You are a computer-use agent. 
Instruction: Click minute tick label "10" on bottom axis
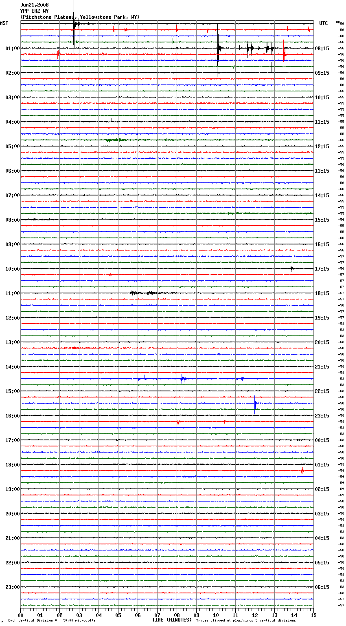pos(216,615)
